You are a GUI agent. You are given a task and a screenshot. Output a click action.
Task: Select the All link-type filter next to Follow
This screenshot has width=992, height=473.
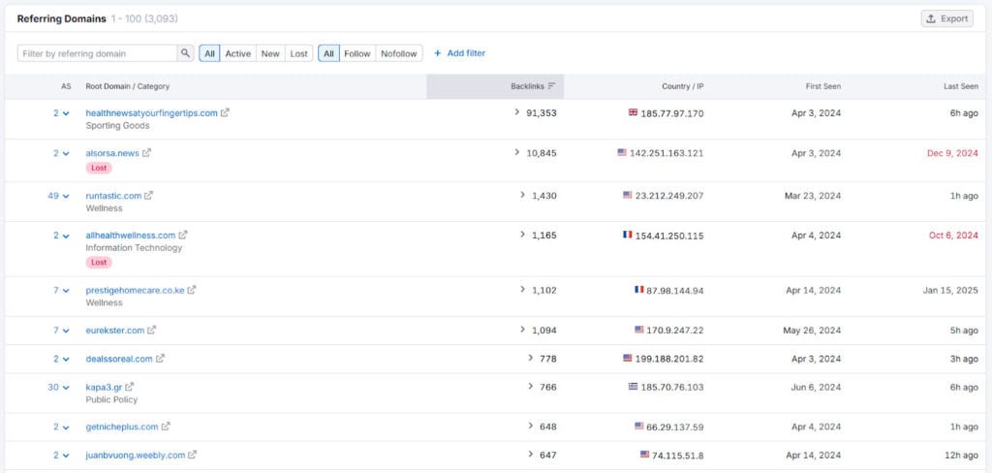tap(328, 53)
